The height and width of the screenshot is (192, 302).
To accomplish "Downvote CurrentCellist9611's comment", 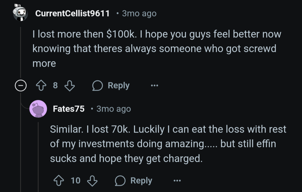I will 70,86.
